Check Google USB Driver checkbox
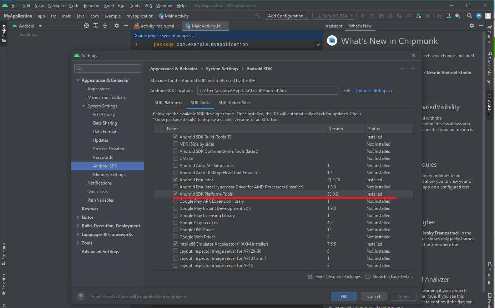 pos(175,229)
